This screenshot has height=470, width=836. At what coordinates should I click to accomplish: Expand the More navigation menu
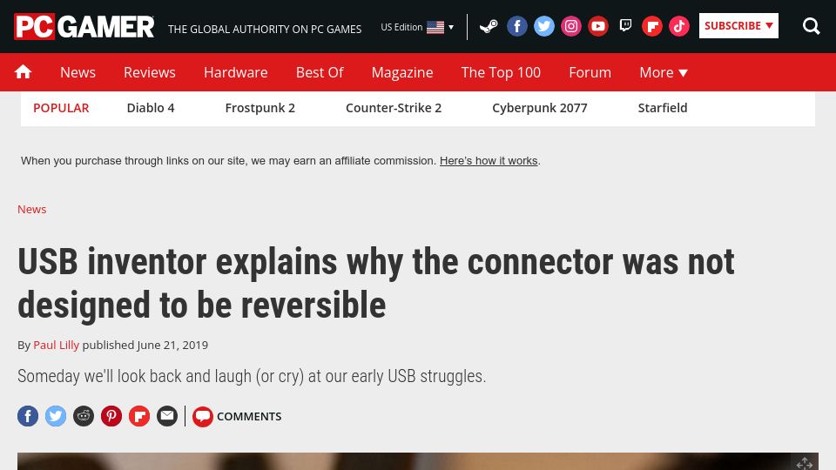click(664, 72)
